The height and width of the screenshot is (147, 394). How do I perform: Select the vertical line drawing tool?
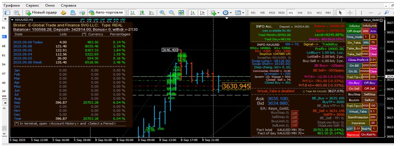[x=361, y=13]
